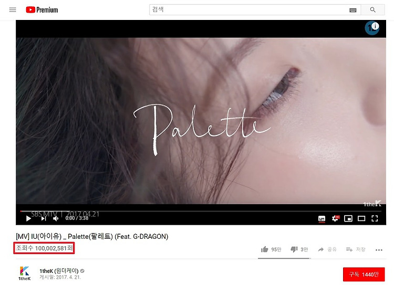Subscribe with the red 구독 button
The height and width of the screenshot is (285, 394).
pos(364,274)
